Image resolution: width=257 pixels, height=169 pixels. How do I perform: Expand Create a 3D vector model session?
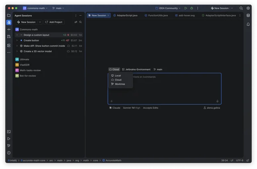[17, 51]
